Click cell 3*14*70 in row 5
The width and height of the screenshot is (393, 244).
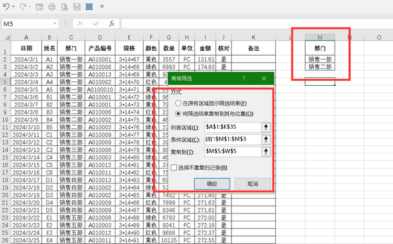coord(129,82)
